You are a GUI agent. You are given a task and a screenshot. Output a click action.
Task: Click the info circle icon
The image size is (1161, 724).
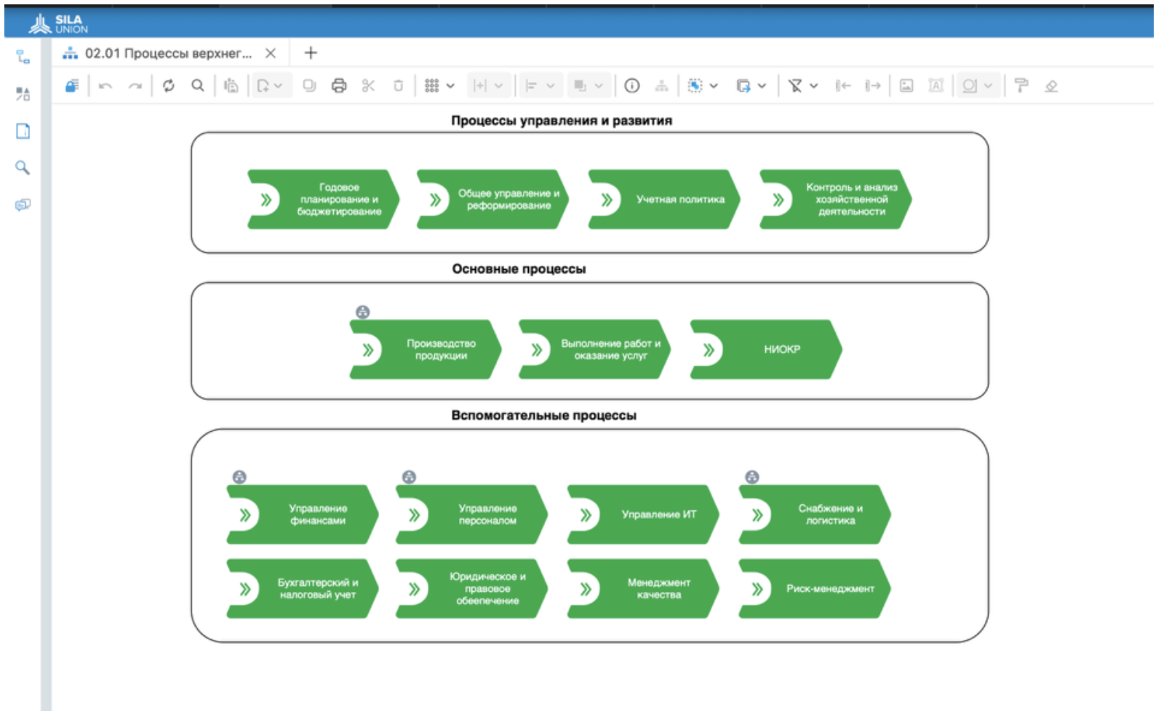(x=632, y=86)
